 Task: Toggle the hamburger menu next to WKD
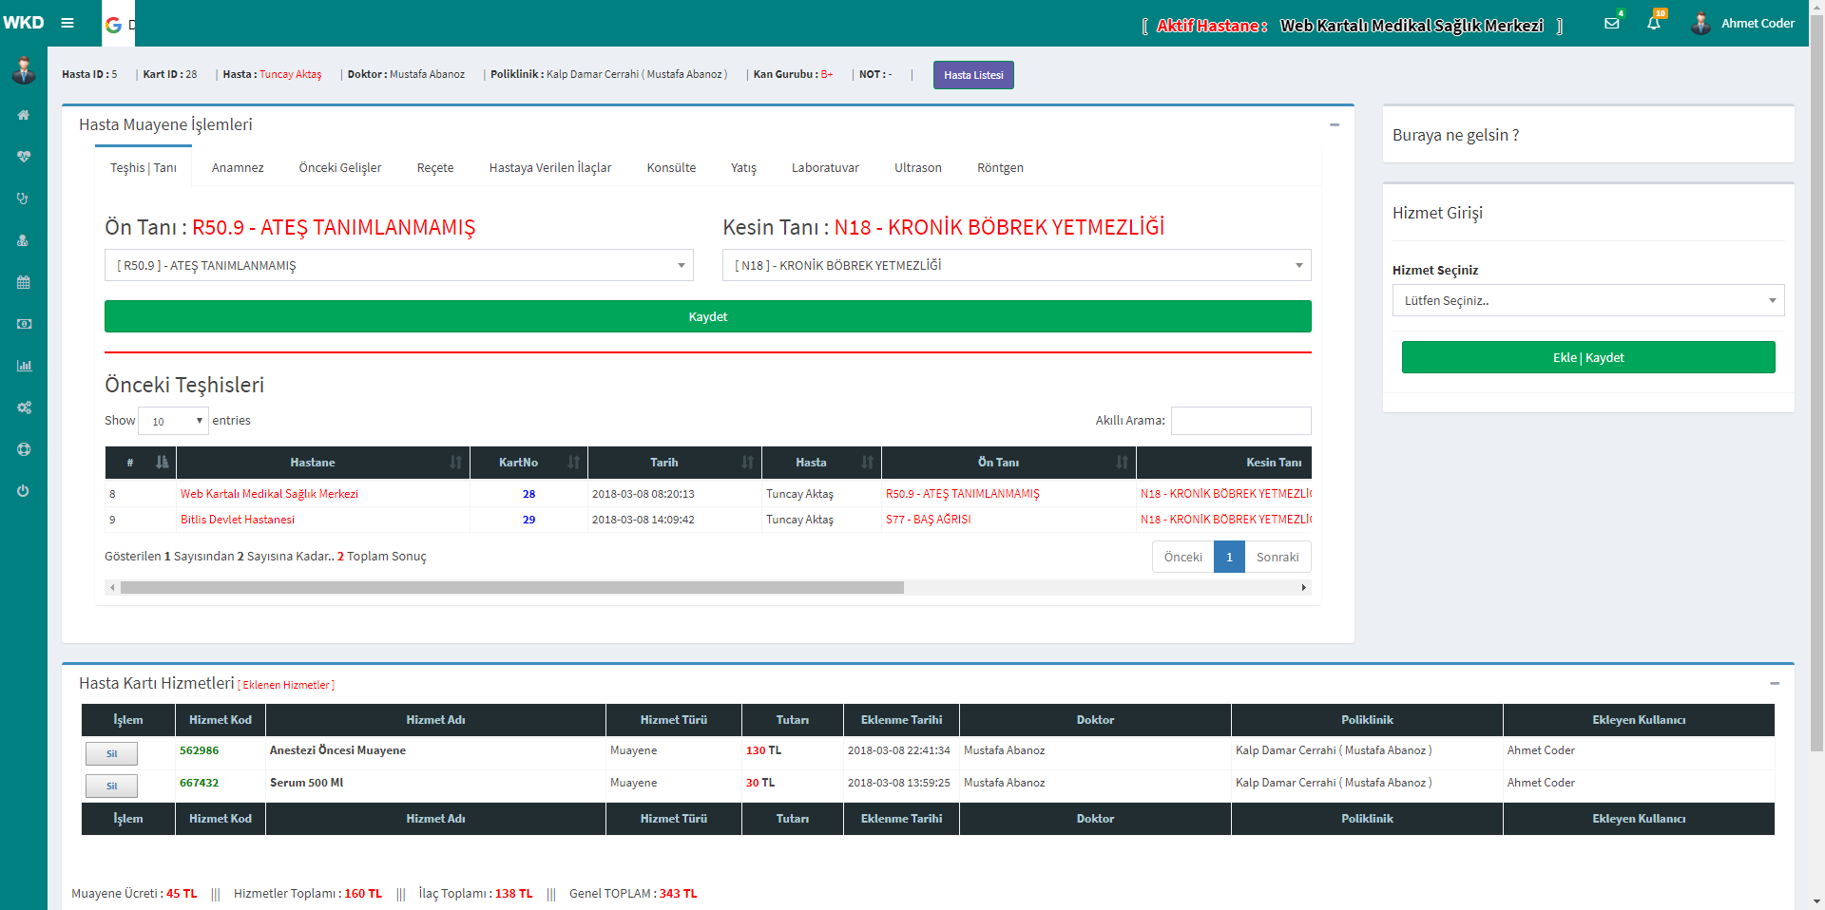point(67,23)
